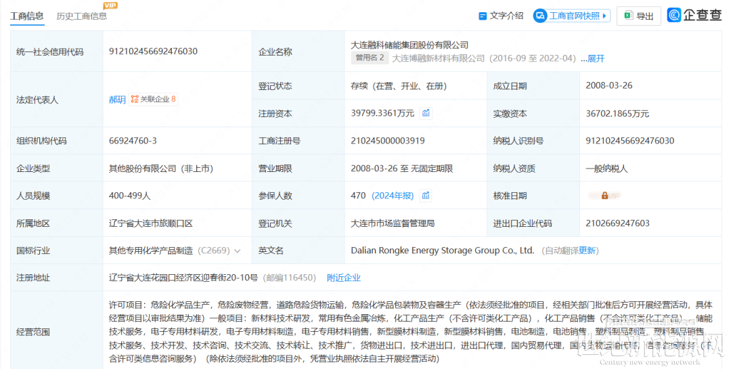Click 登记状态 value 存续
Image resolution: width=731 pixels, height=369 pixels.
pyautogui.click(x=399, y=86)
